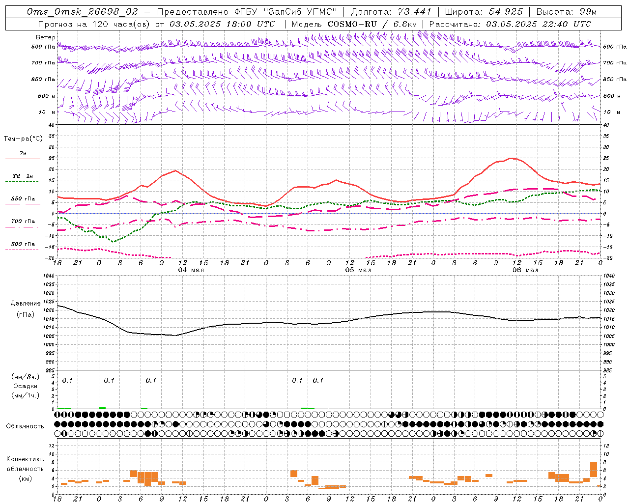Click the 'Рассчитано: 03.05.2025 22:40 UTC' timestamp

click(x=510, y=24)
